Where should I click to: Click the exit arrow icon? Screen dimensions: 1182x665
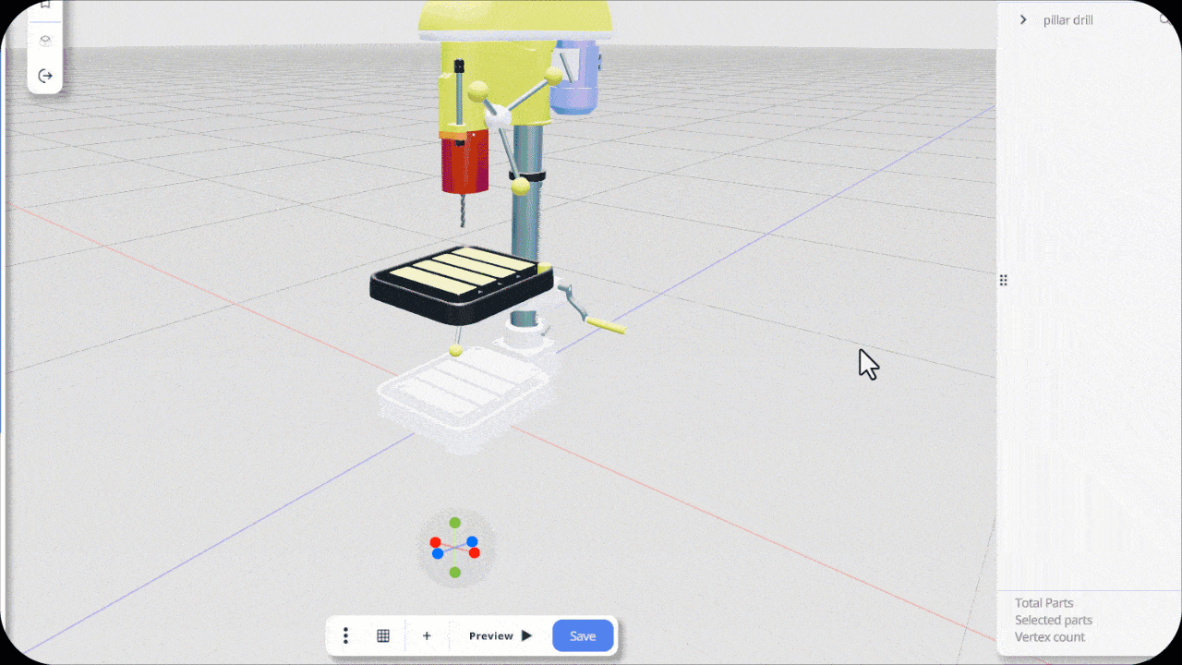click(44, 76)
